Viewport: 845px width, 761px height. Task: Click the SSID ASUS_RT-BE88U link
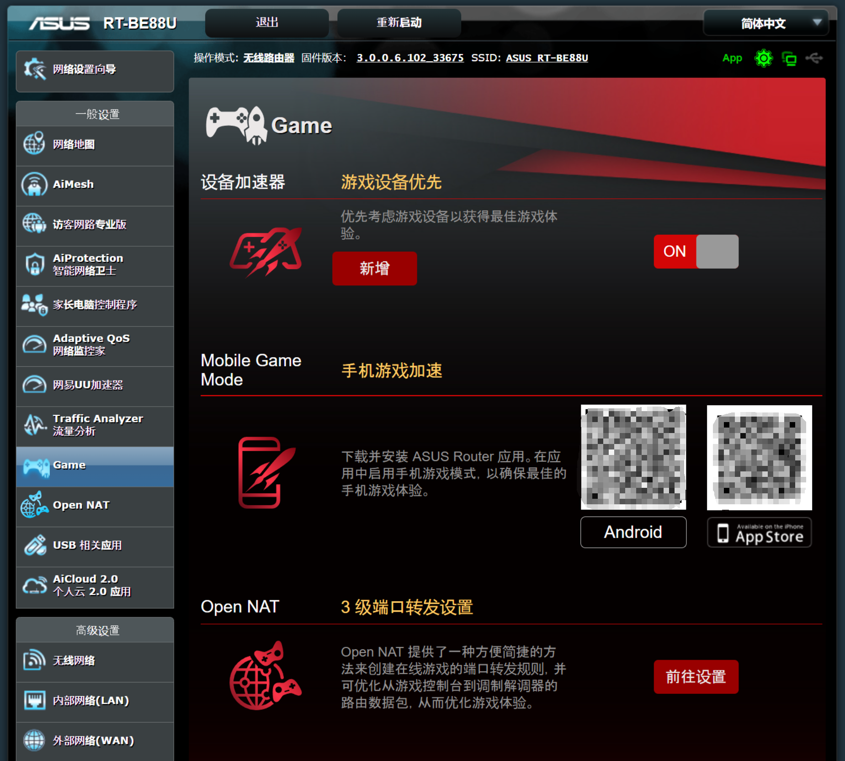(x=547, y=58)
